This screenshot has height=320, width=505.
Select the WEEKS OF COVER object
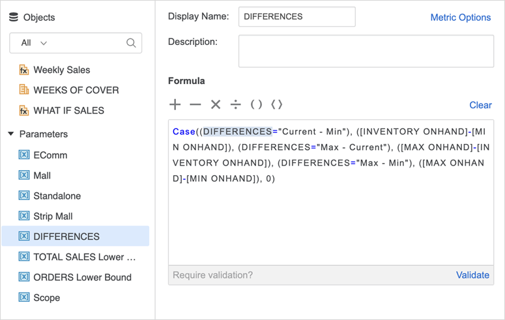pos(76,90)
